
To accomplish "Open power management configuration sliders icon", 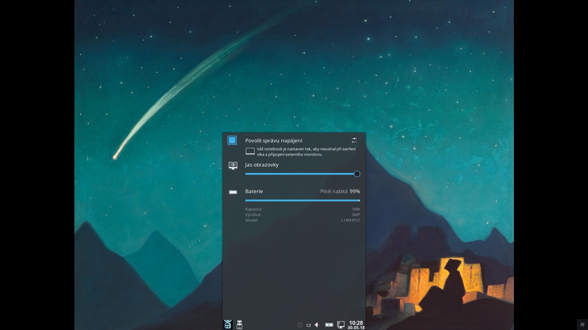I will pos(354,140).
